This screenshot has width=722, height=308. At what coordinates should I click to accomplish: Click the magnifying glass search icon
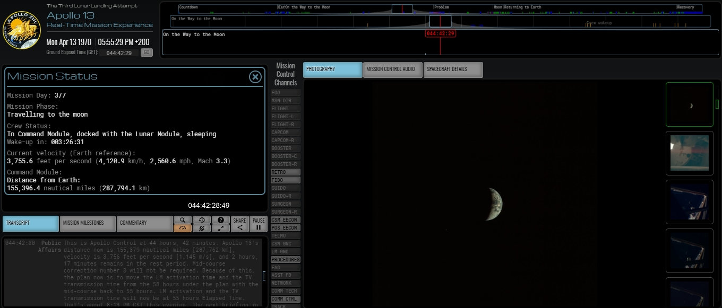click(182, 219)
